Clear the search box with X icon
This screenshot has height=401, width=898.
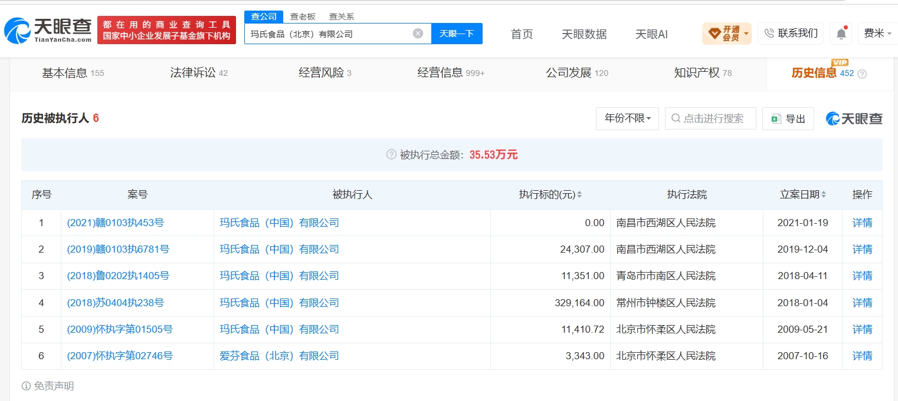(418, 34)
